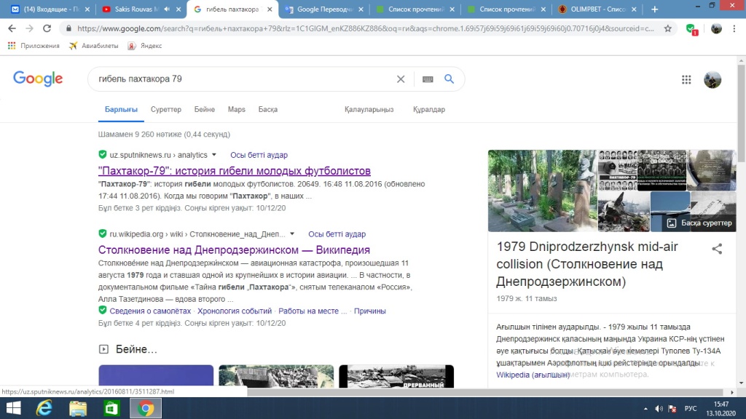Expand the ru.wikipedia.org result options arrow
Screen dimensions: 746x419
tap(292, 234)
